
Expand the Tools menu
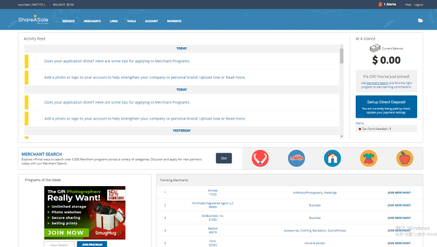point(132,21)
